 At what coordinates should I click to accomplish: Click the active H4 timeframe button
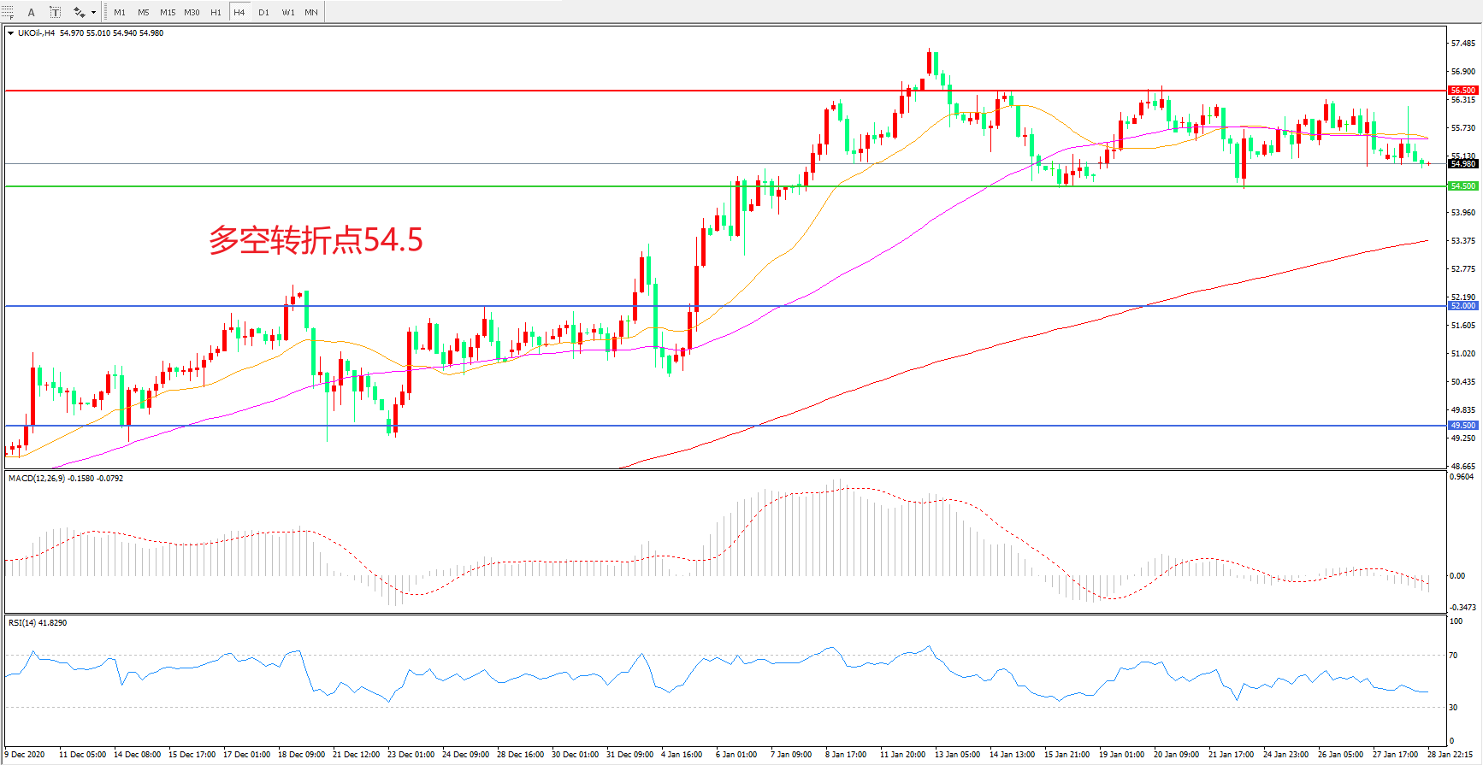coord(239,12)
